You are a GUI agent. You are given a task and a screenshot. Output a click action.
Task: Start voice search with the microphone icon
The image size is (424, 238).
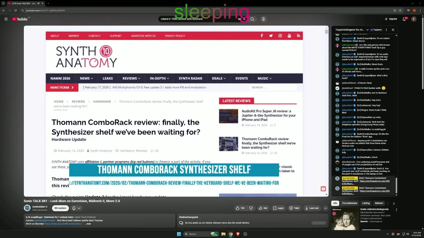(263, 19)
